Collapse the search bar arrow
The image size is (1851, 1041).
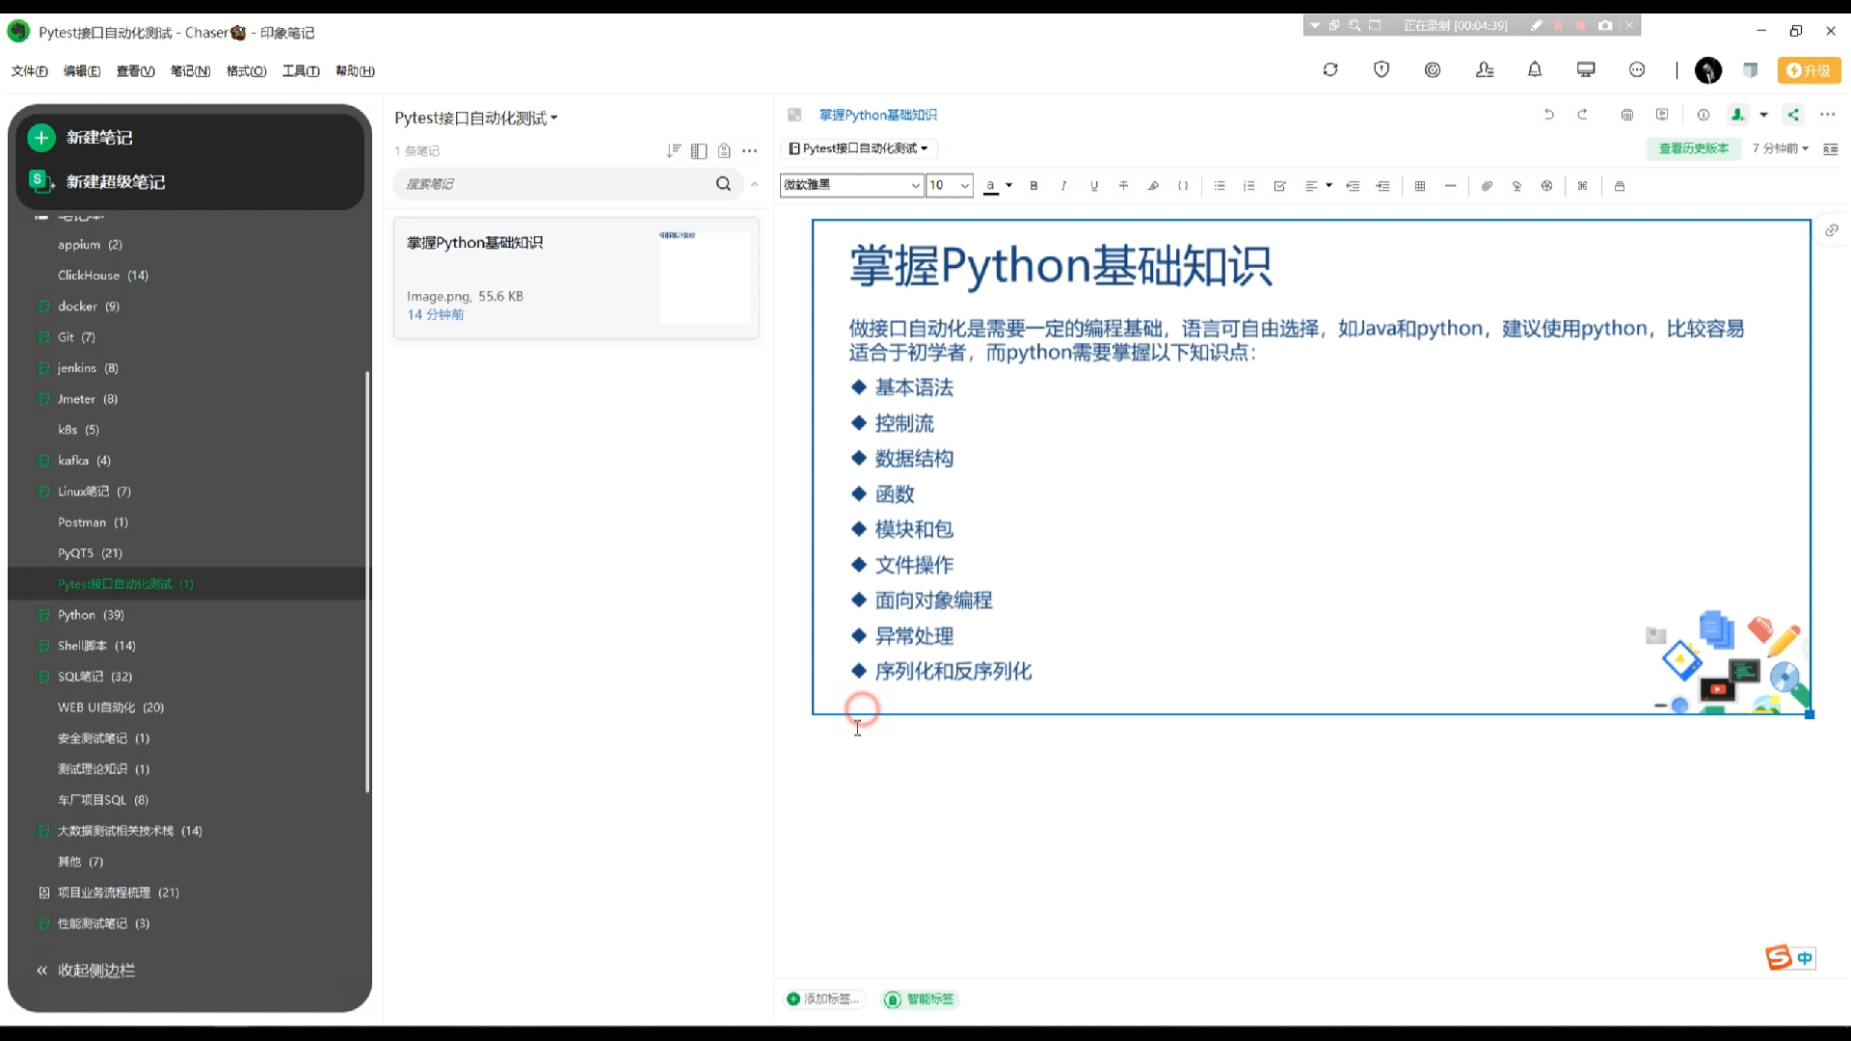pyautogui.click(x=754, y=183)
